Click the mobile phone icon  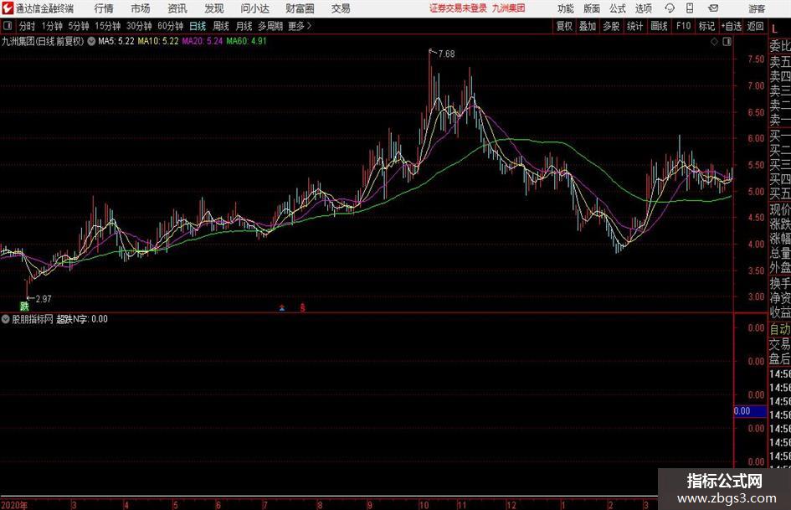point(690,8)
